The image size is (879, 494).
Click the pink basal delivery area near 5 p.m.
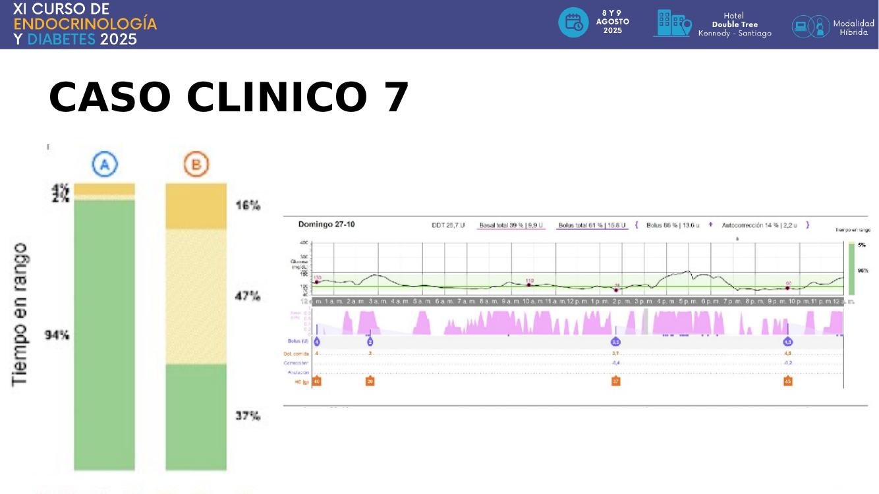coord(682,323)
